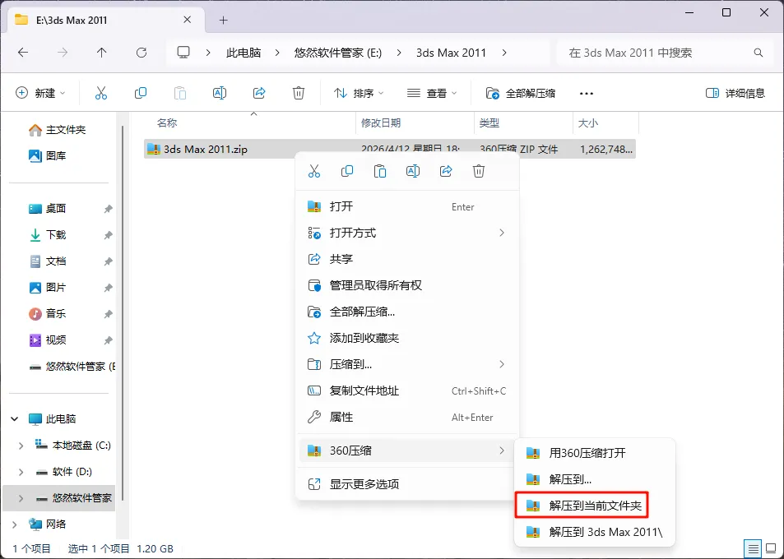Viewport: 784px width, 559px height.
Task: Switch to details view icon in status bar
Action: point(754,548)
